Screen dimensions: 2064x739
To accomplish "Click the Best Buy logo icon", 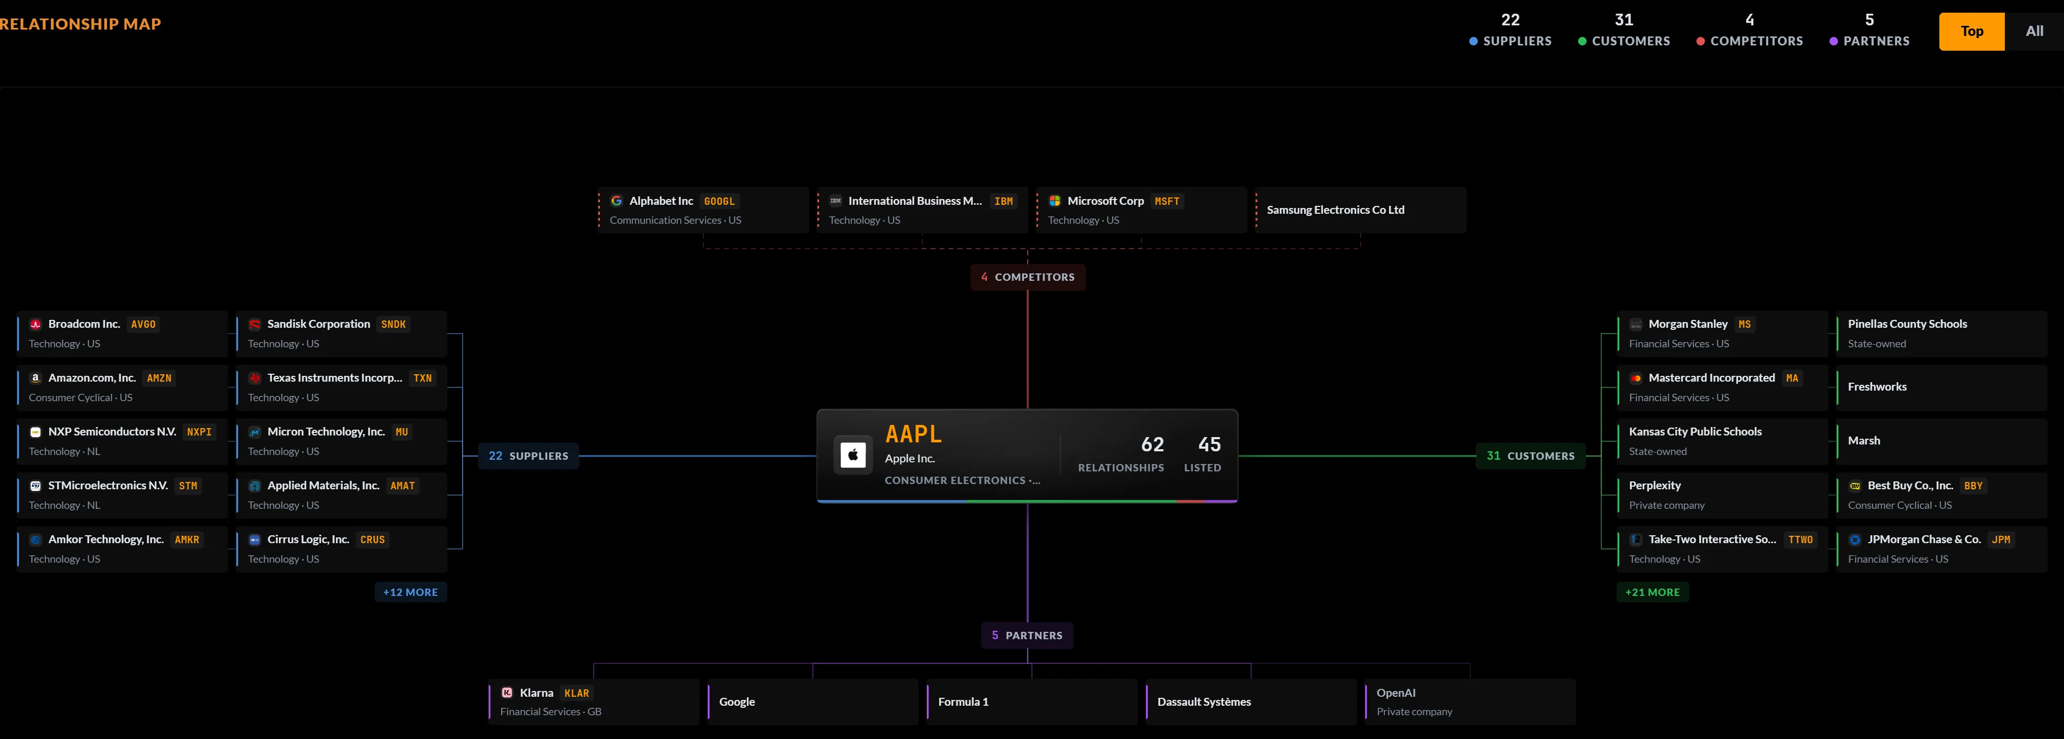I will [1855, 486].
